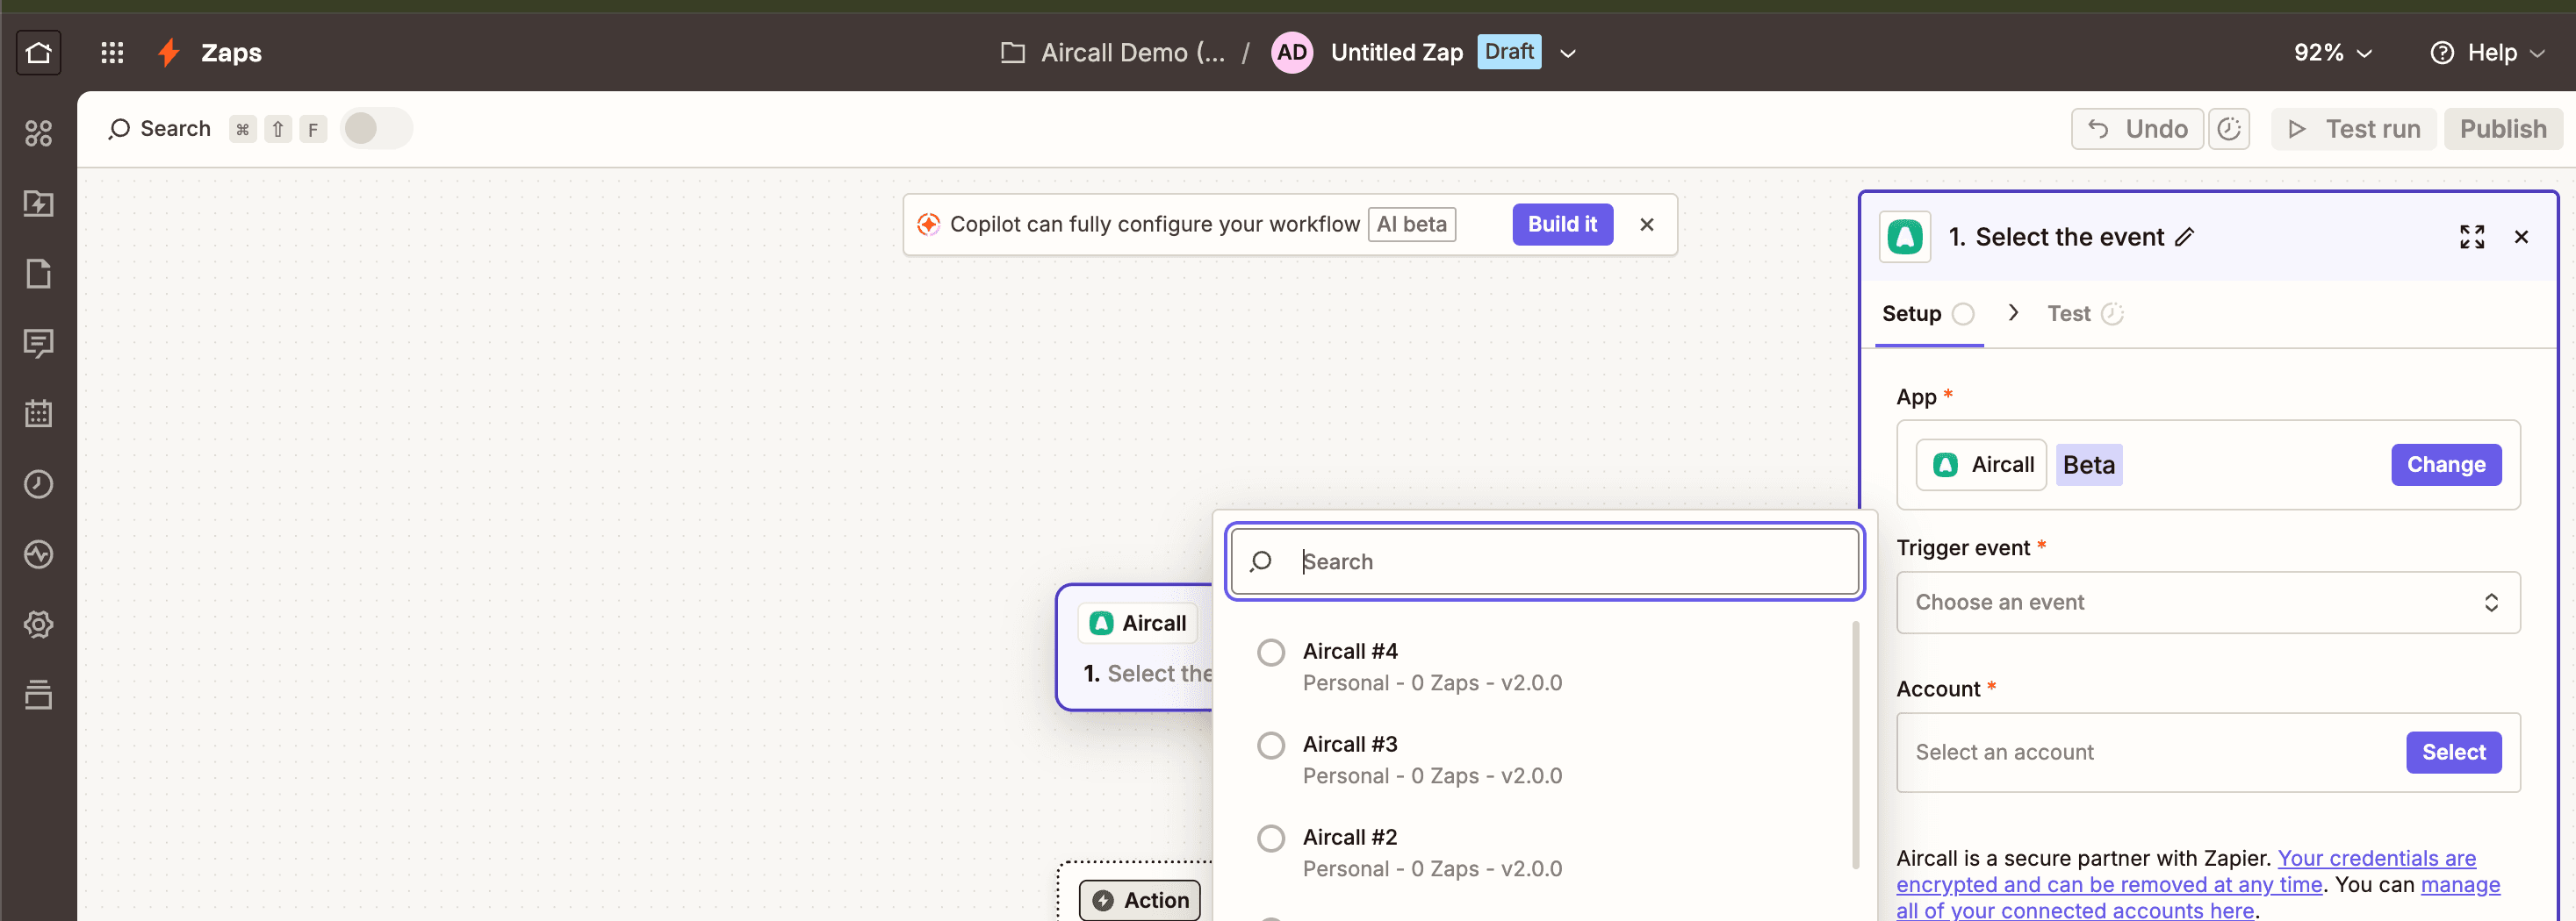Open the apps grid menu icon
Image resolution: width=2576 pixels, height=921 pixels.
[x=112, y=52]
